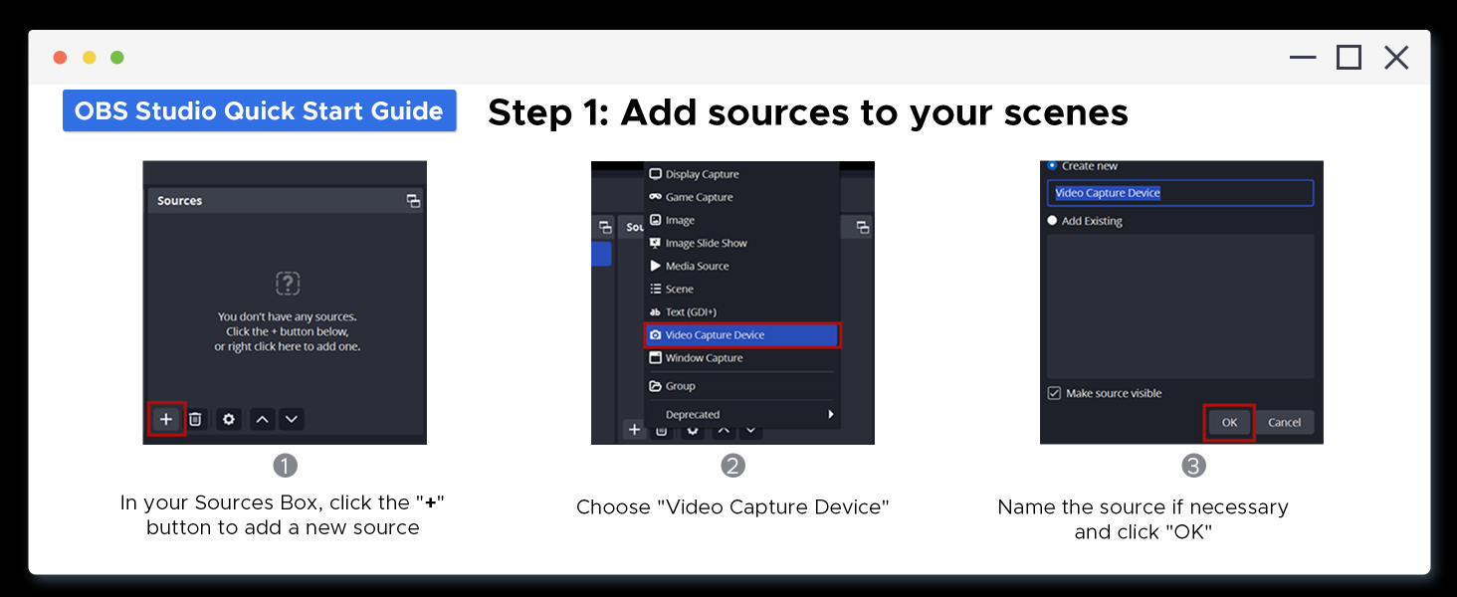Click the slideshow icon for Image Slide Show
The image size is (1457, 597).
coord(656,243)
